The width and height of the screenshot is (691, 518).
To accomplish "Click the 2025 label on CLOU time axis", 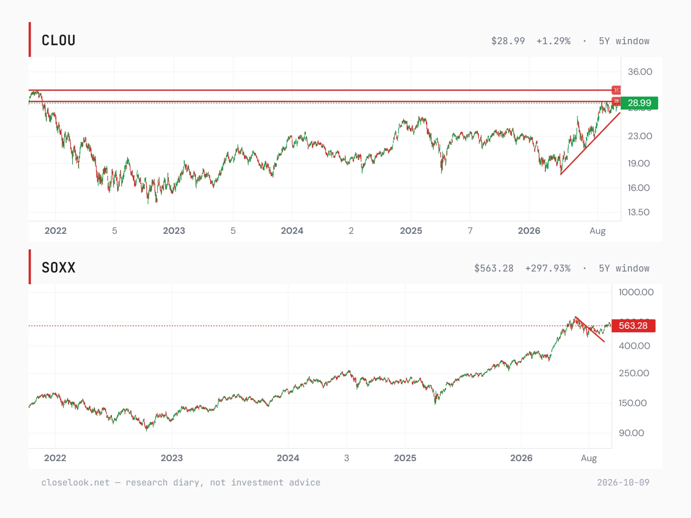I will 411,231.
